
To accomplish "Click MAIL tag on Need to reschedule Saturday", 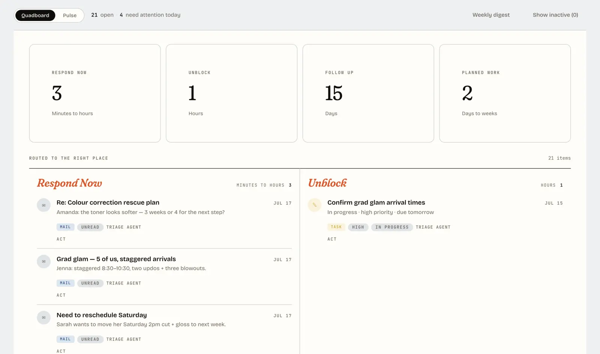I will click(65, 339).
